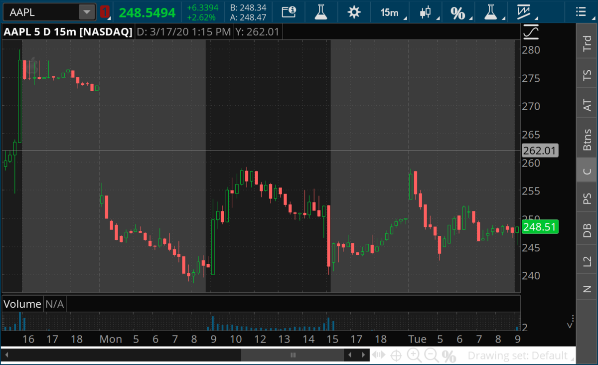
Task: Click the Y: 262.01 readout
Action: 257,32
